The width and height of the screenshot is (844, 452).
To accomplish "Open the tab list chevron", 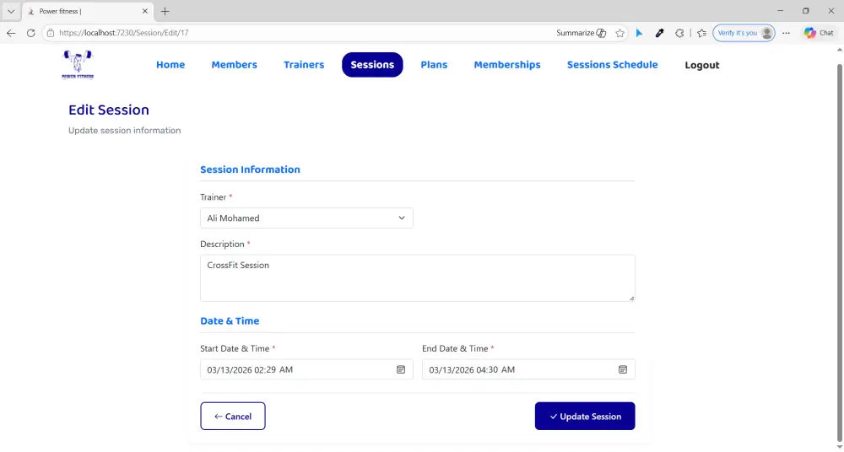I will [11, 11].
